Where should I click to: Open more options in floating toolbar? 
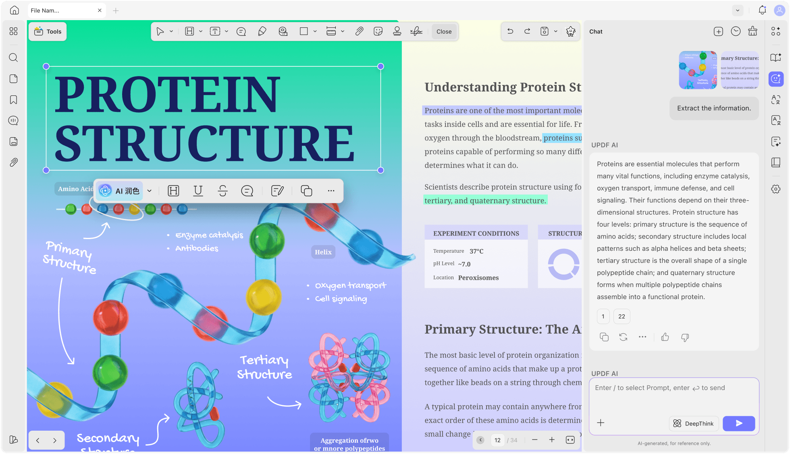pos(331,191)
